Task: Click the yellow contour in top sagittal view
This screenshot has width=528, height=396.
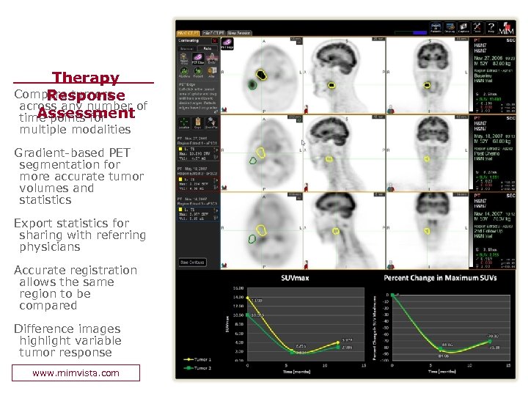Action: click(331, 85)
